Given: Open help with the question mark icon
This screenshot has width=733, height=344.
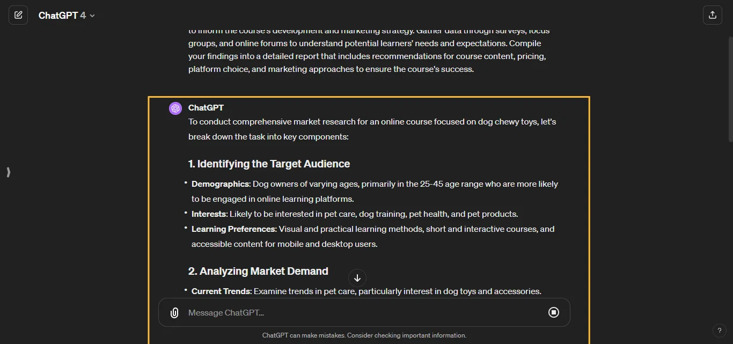Looking at the screenshot, I should point(720,331).
